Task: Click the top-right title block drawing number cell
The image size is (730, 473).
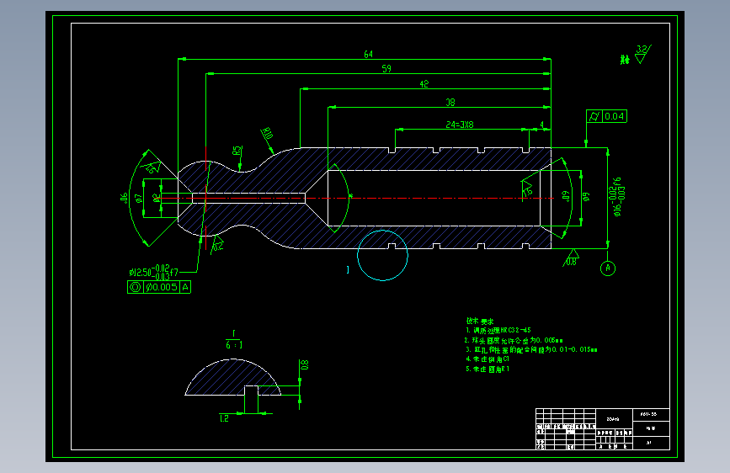Action: point(652,414)
